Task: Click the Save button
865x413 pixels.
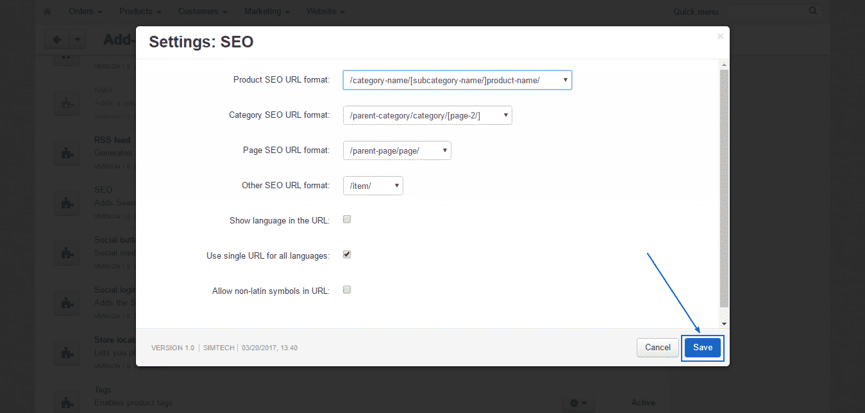Action: point(702,347)
